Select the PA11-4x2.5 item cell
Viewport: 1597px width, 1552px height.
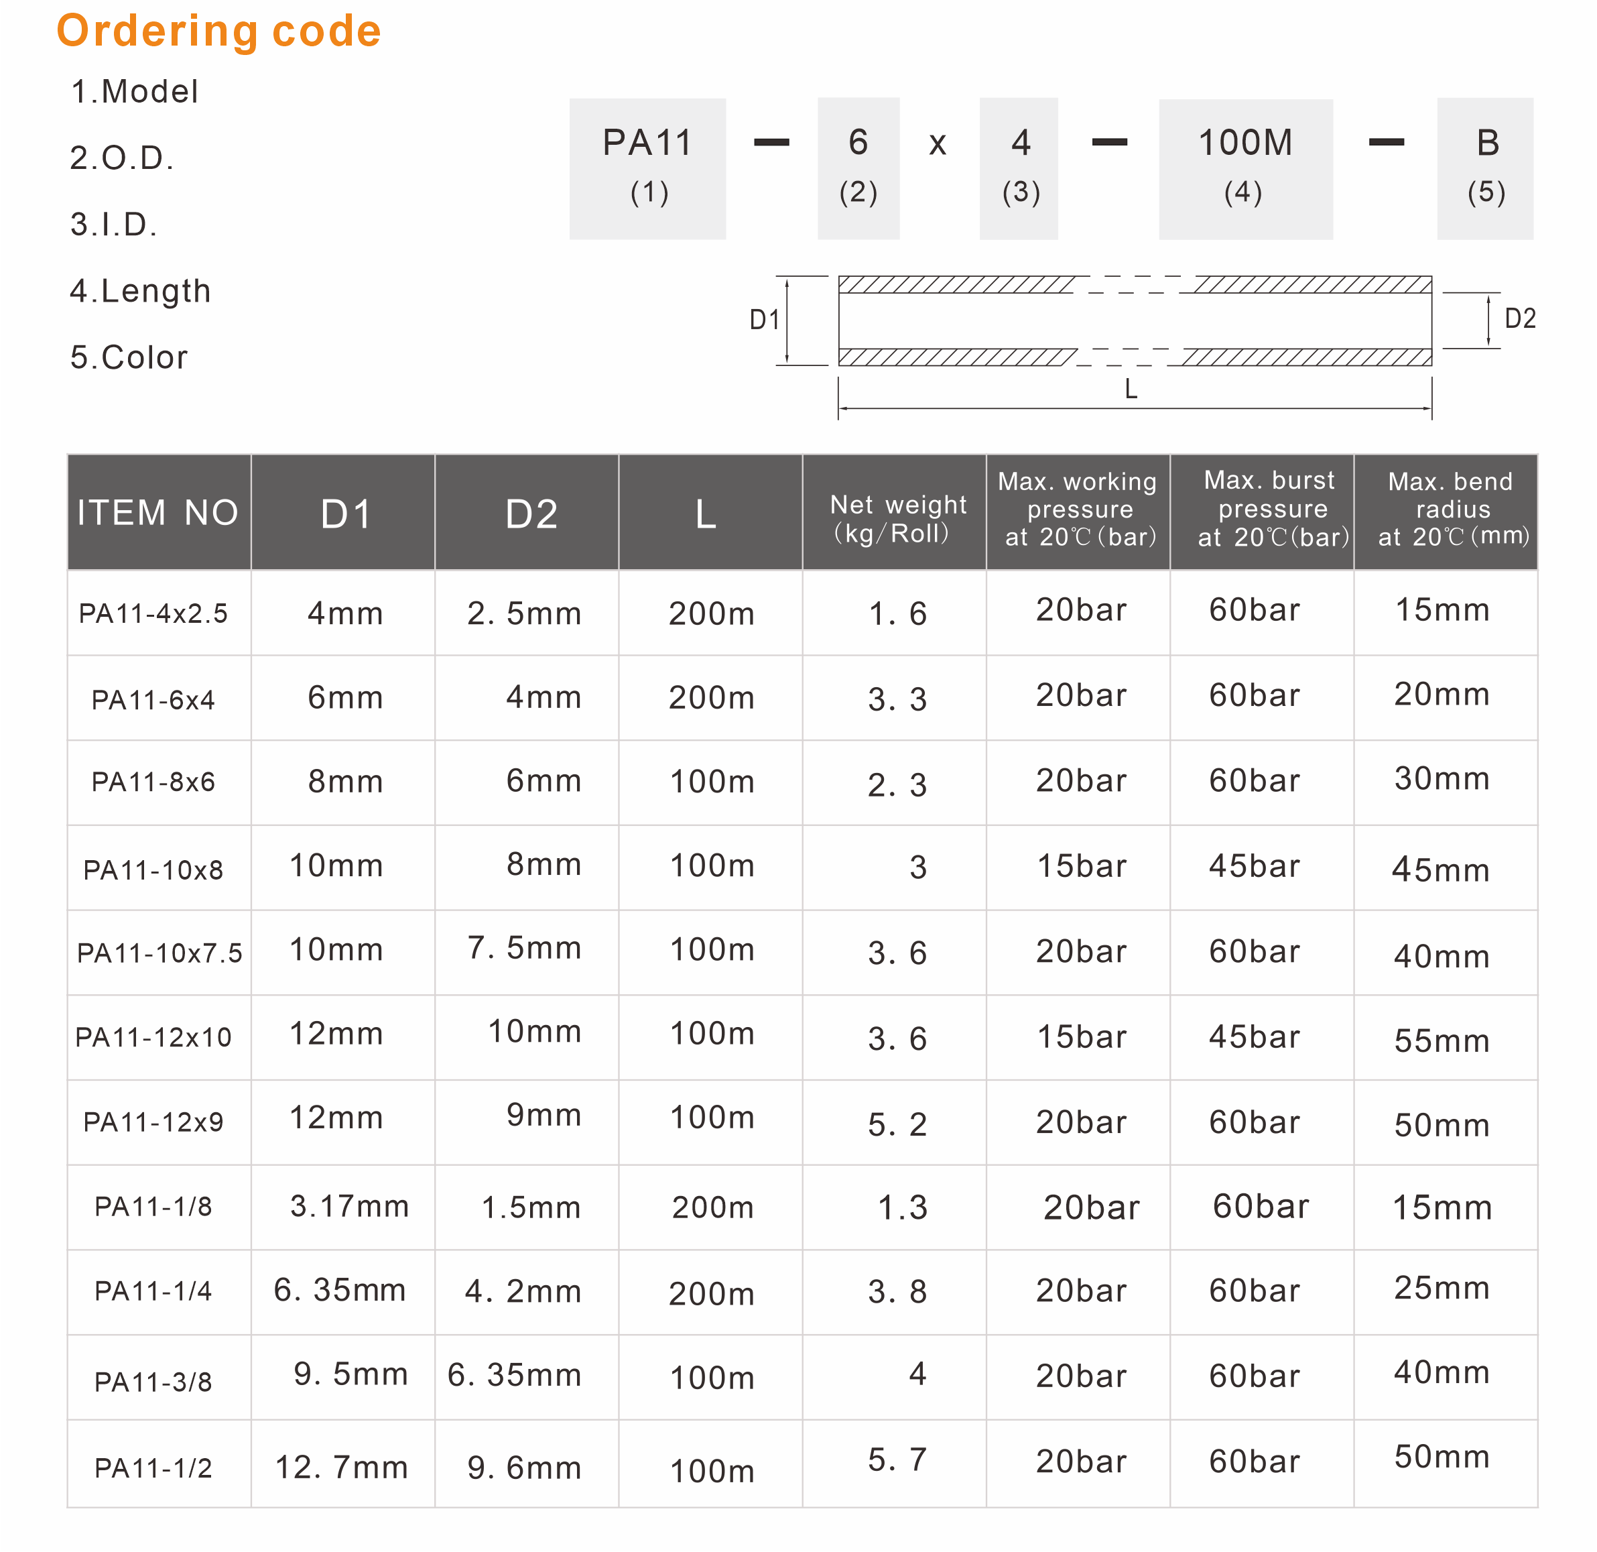coord(159,613)
